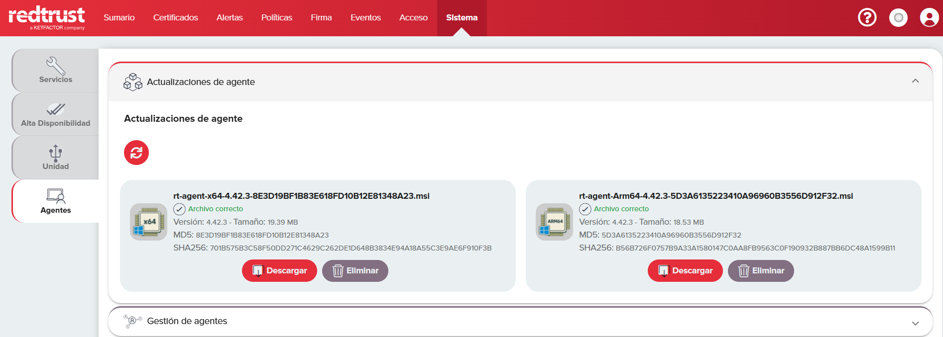The height and width of the screenshot is (337, 943).
Task: Click Gestión de agentes header title
Action: 187,321
